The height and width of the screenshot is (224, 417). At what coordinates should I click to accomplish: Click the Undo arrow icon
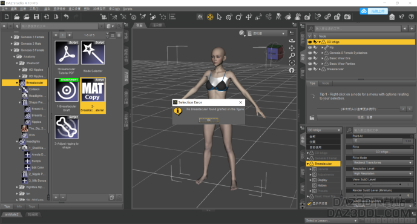[66, 17]
